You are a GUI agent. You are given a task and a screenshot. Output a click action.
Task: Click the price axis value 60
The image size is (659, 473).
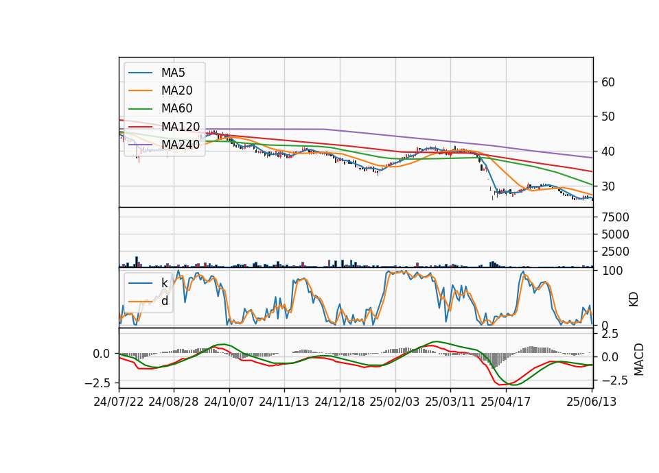point(608,82)
